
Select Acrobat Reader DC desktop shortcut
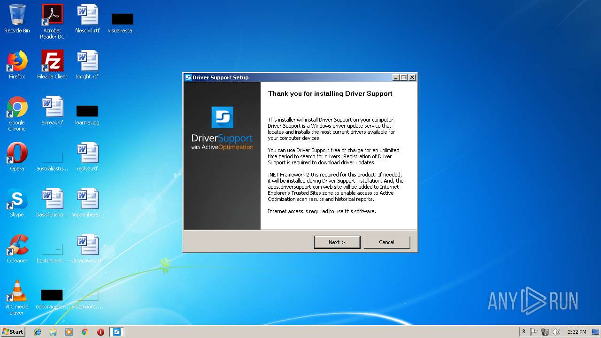(52, 22)
